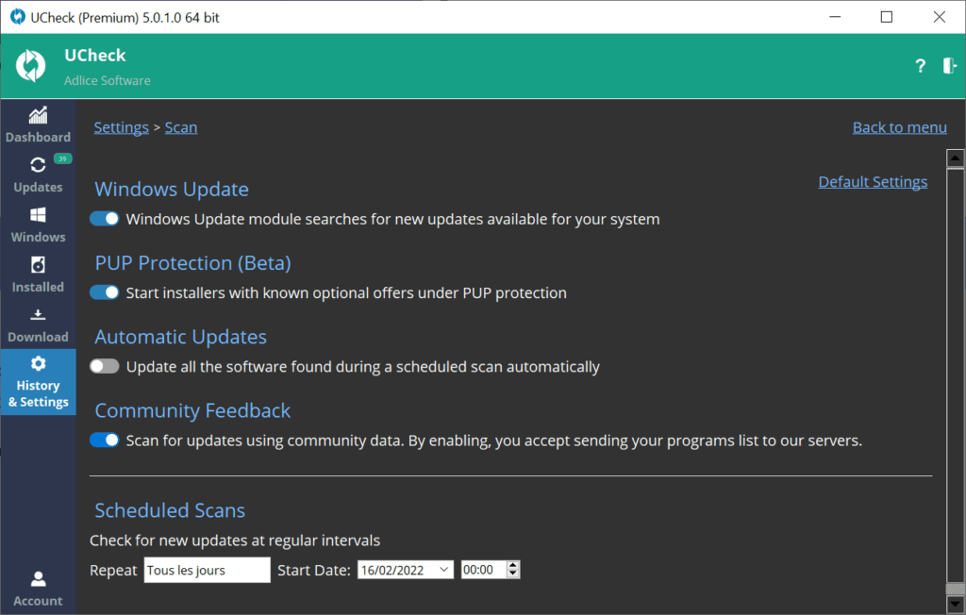Click the Back to menu link

click(899, 127)
